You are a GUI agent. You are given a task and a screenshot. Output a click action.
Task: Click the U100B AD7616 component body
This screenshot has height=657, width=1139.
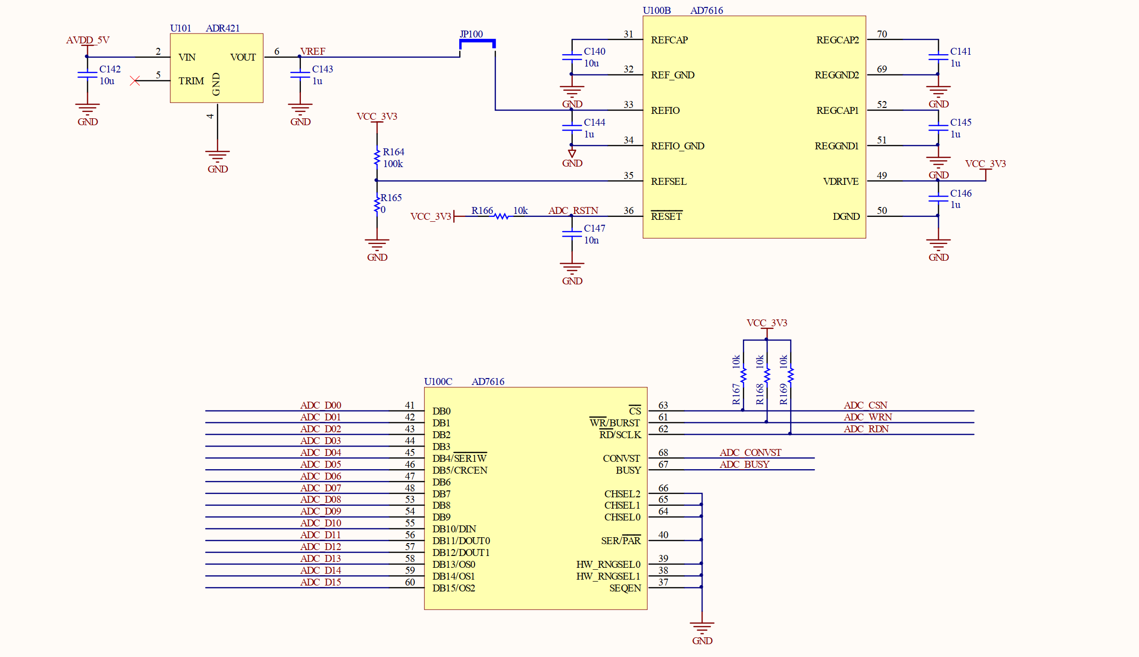pyautogui.click(x=754, y=127)
